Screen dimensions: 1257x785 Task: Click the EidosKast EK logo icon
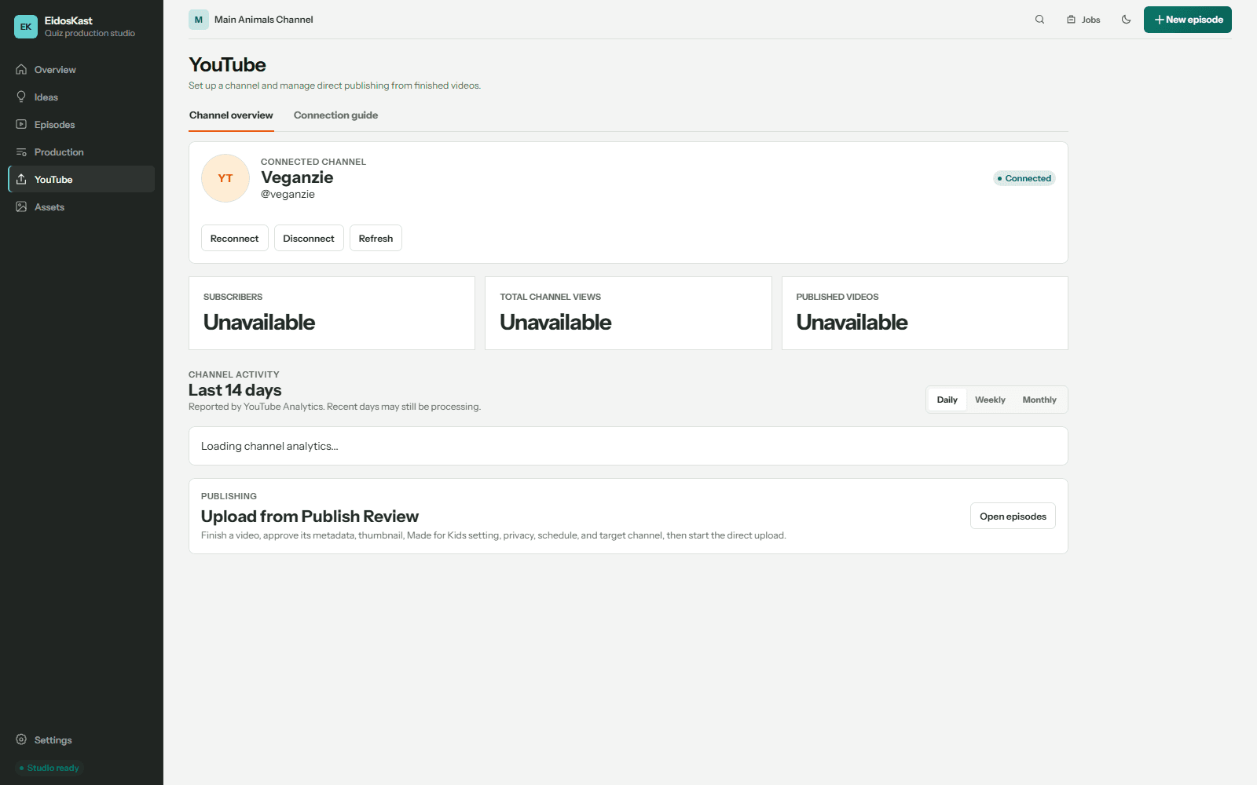click(26, 27)
